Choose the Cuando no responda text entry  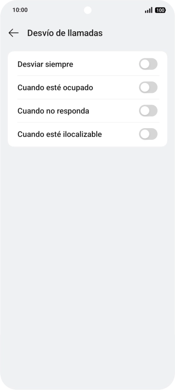[53, 111]
